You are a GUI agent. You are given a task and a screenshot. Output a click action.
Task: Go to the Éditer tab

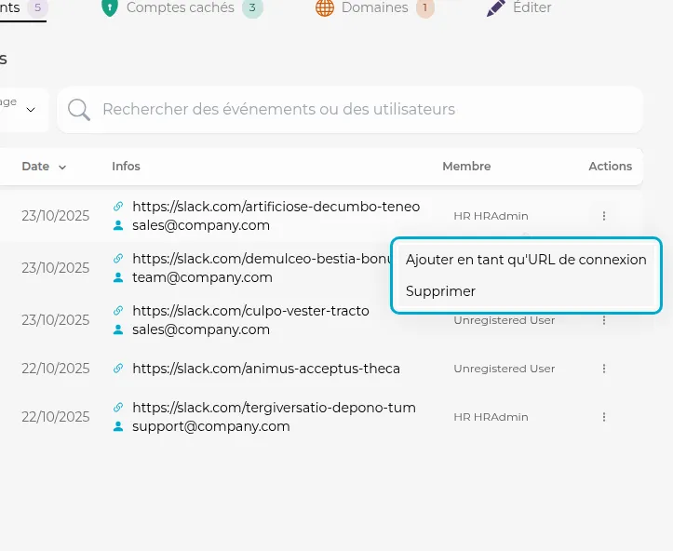pos(532,8)
